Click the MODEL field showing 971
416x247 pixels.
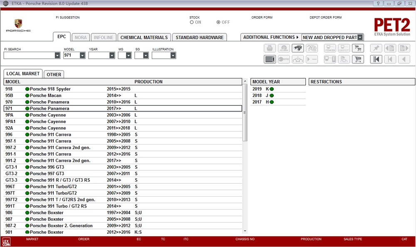tap(72, 55)
